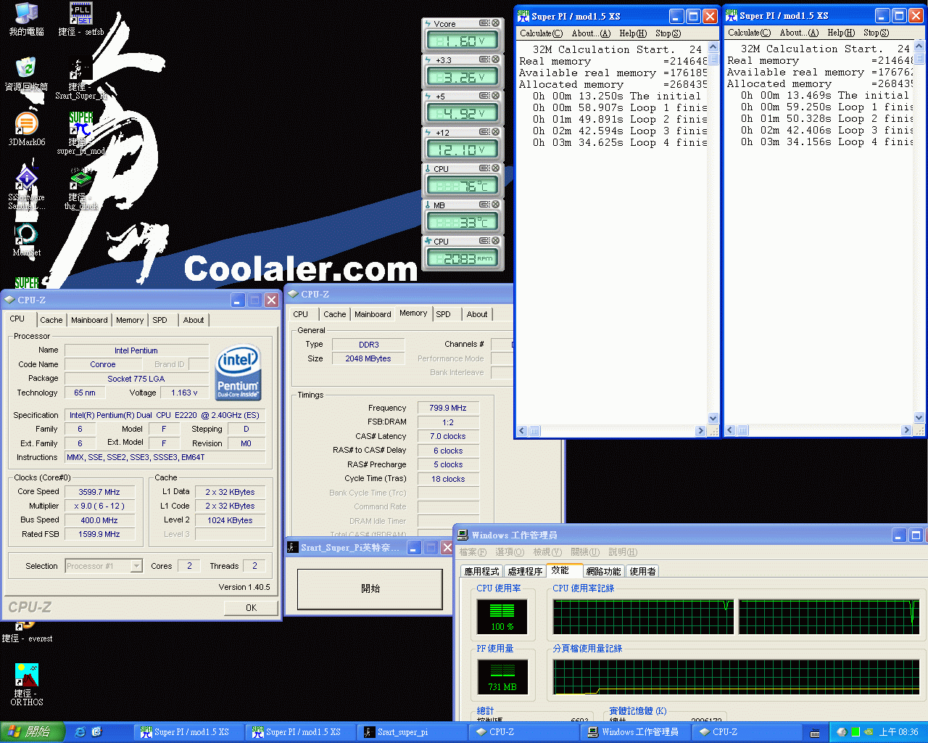
Task: Open the 檔案(F) menu in Task Manager
Action: 473,552
